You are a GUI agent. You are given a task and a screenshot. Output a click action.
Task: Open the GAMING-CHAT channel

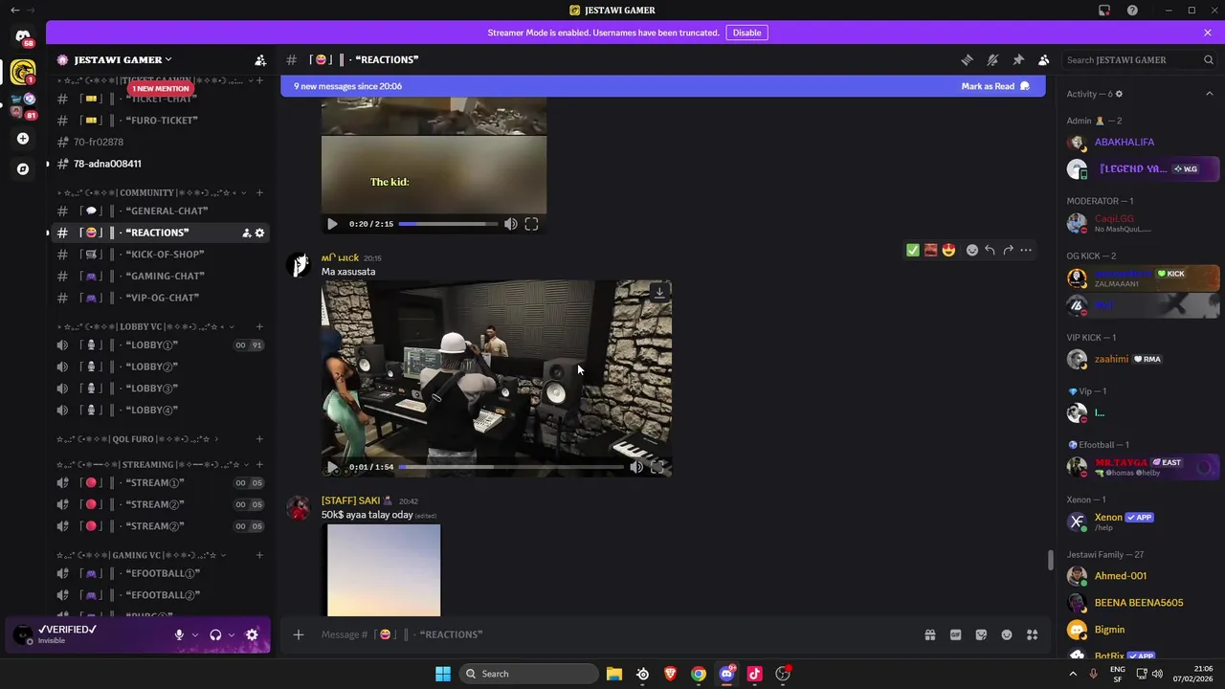[x=161, y=277]
